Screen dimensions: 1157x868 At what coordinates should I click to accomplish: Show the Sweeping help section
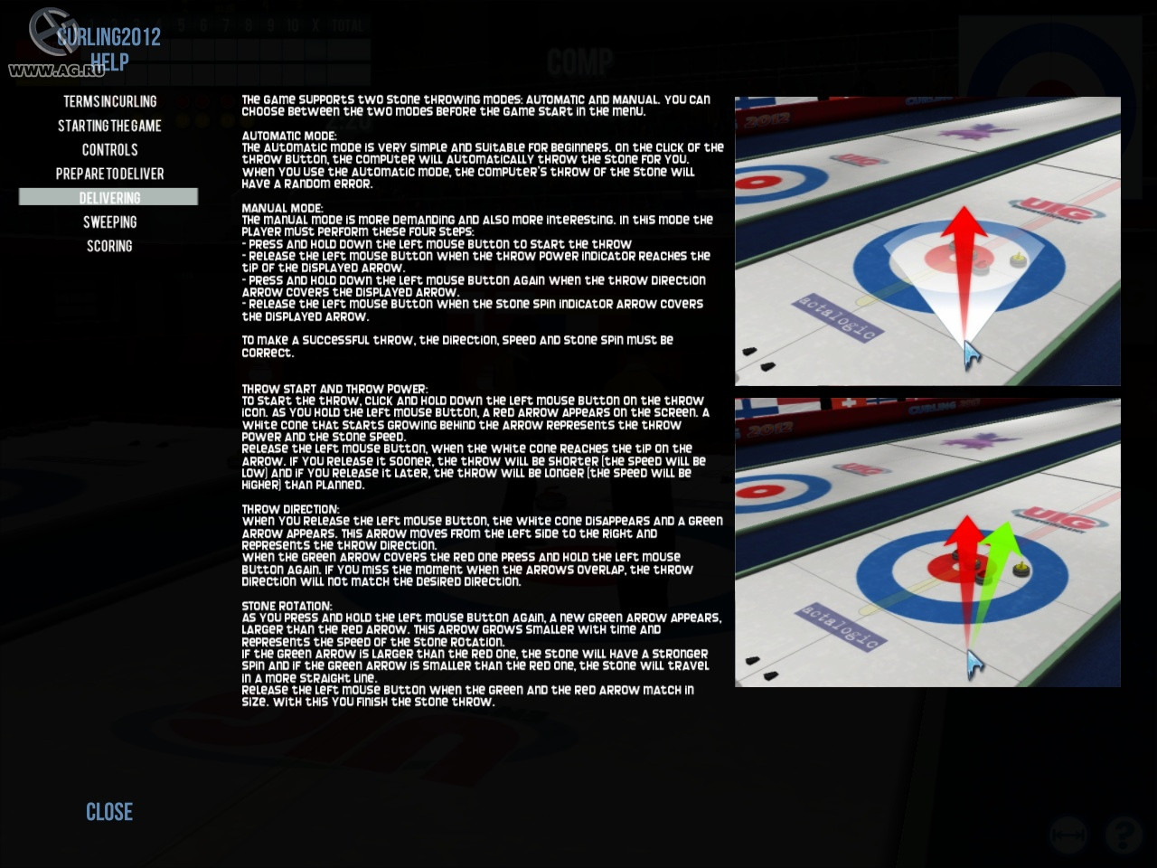click(x=109, y=222)
